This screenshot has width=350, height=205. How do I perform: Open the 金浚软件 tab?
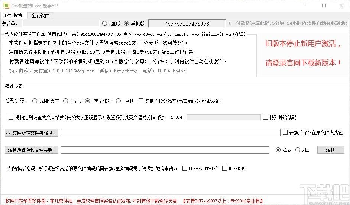[x=40, y=16]
